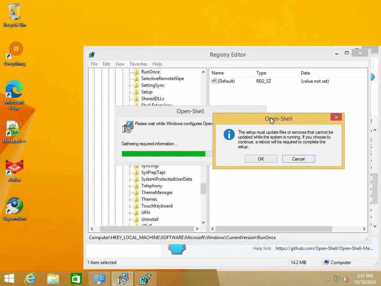The width and height of the screenshot is (381, 286).
Task: Click the REG_SZ type cell
Action: point(263,81)
